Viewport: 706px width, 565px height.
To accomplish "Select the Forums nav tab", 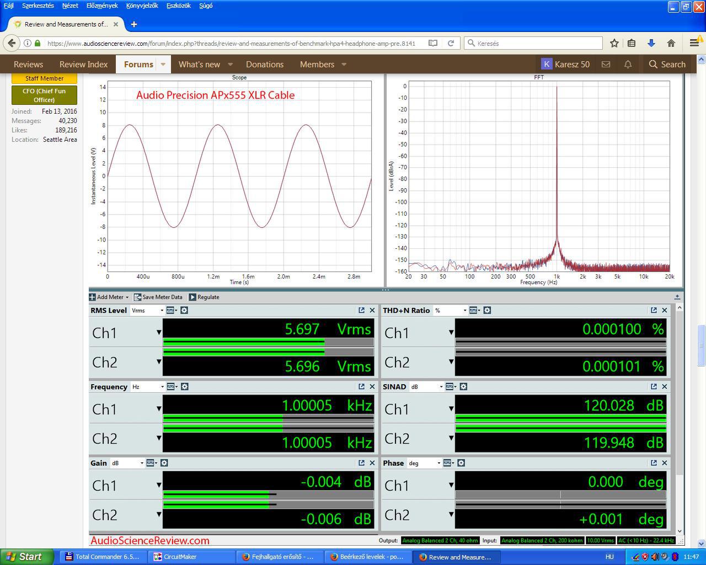I will (x=138, y=64).
